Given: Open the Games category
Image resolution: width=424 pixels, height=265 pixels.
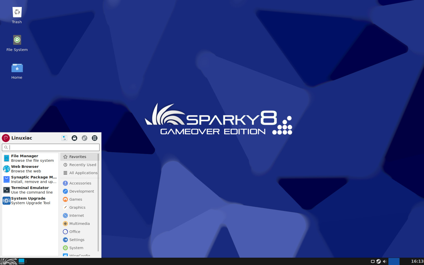Looking at the screenshot, I should (x=79, y=199).
